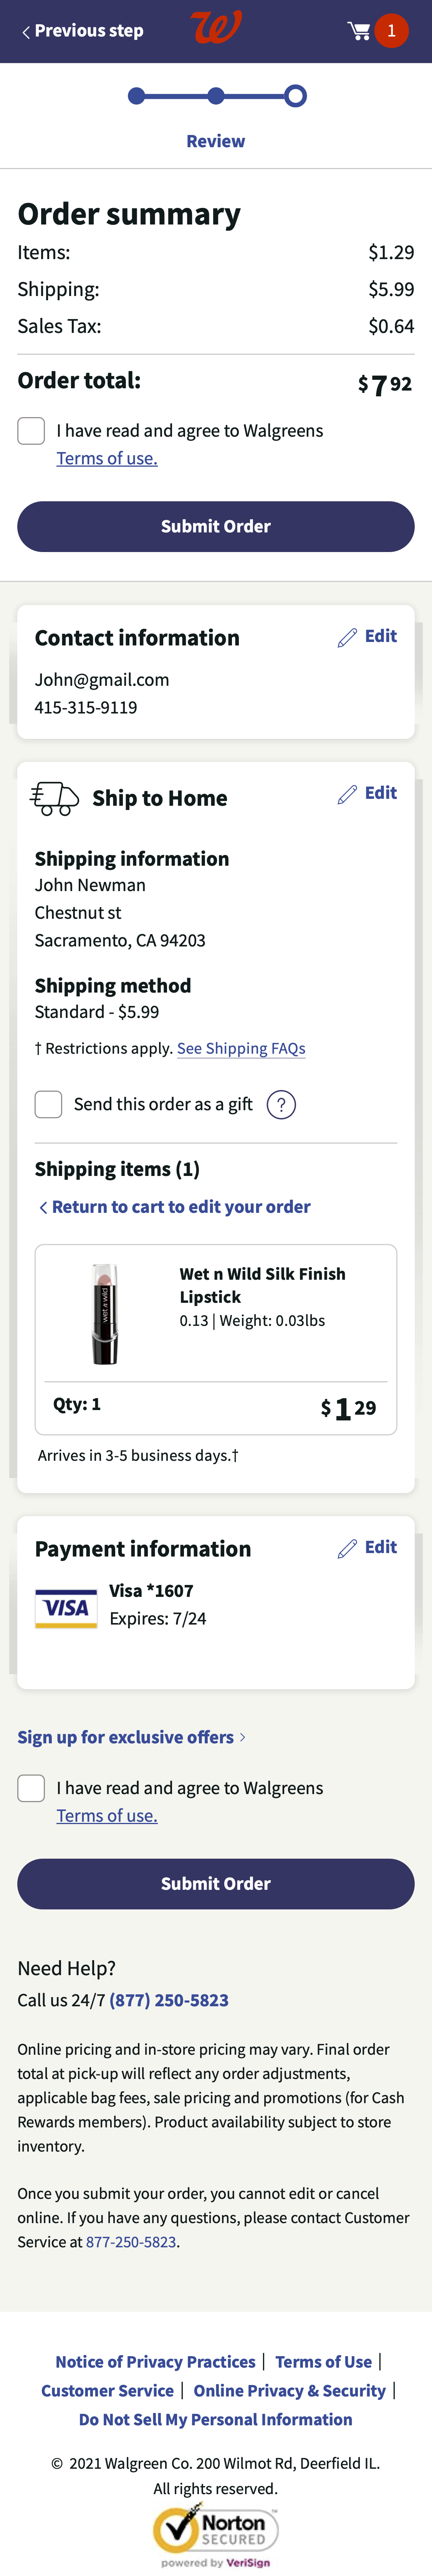Open the lipstick product thumbnail

pos(104,1313)
